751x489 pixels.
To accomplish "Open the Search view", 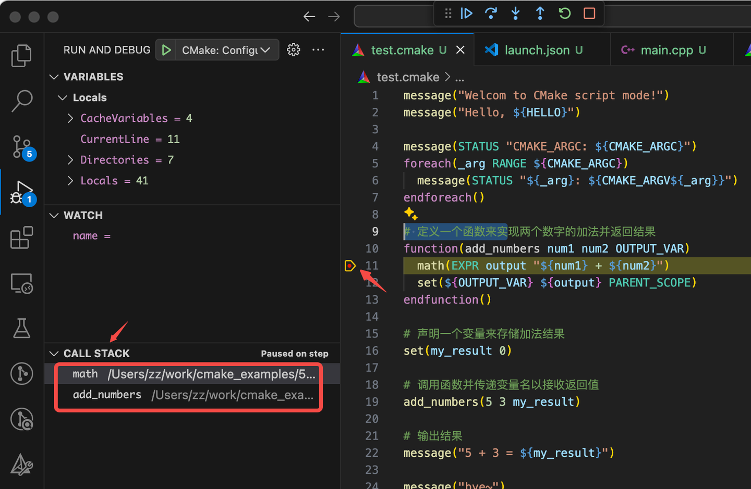I will 21,101.
